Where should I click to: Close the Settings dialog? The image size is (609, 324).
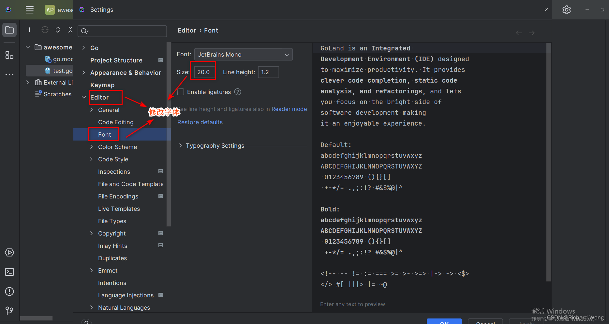546,10
